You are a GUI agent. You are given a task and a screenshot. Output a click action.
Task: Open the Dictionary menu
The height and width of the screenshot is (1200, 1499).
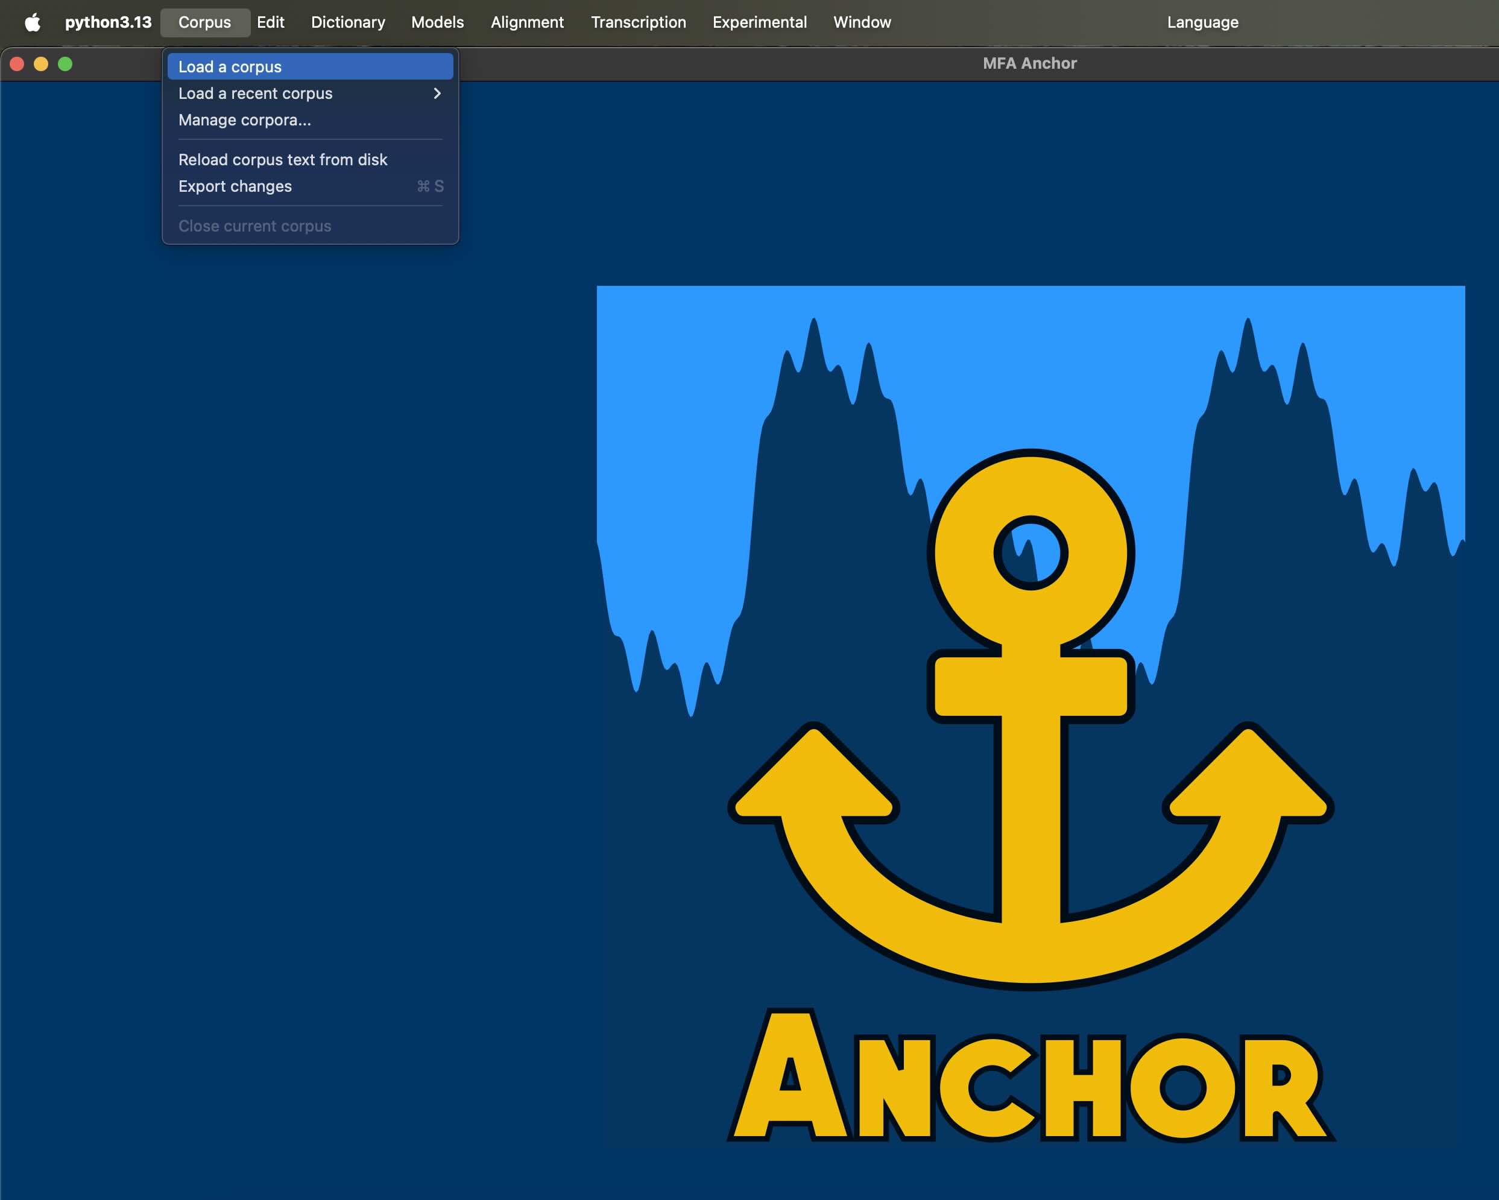click(x=348, y=22)
